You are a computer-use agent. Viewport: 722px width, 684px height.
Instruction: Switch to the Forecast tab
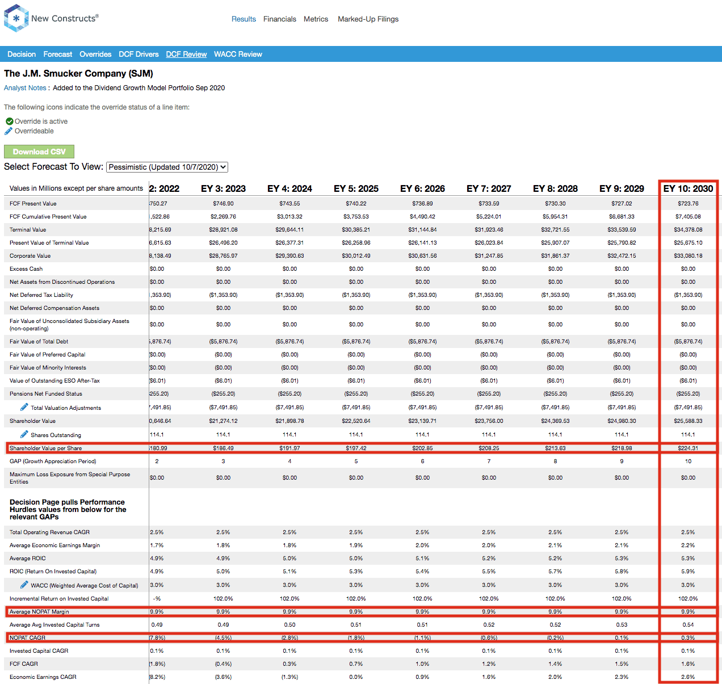point(58,54)
